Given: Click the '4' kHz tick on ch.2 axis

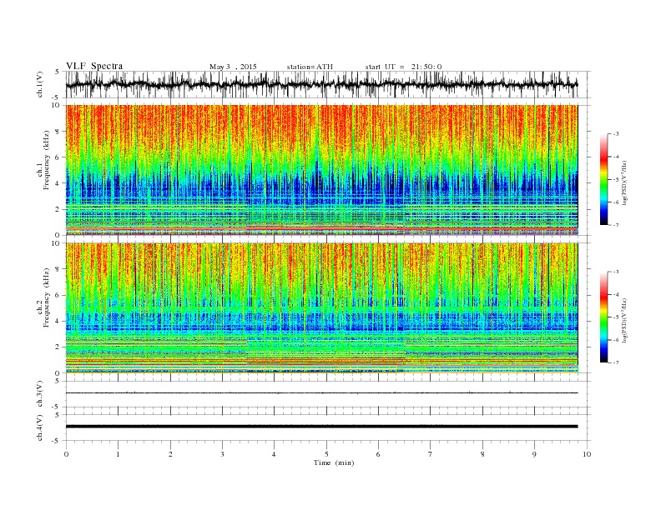Looking at the screenshot, I should point(58,321).
